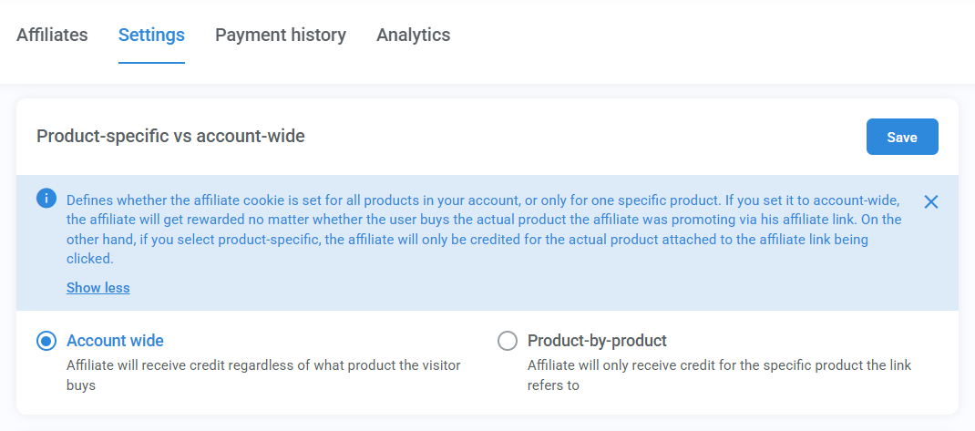Click the blue Save button
Viewport: 975px width, 431px height.
[x=902, y=137]
